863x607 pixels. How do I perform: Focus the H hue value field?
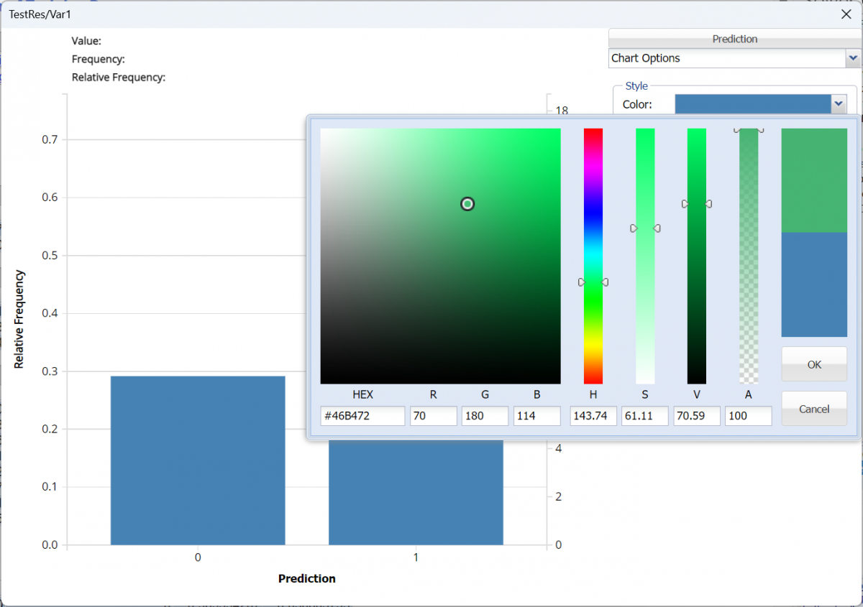point(593,416)
